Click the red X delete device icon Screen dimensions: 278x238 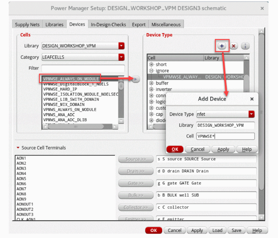[234, 46]
